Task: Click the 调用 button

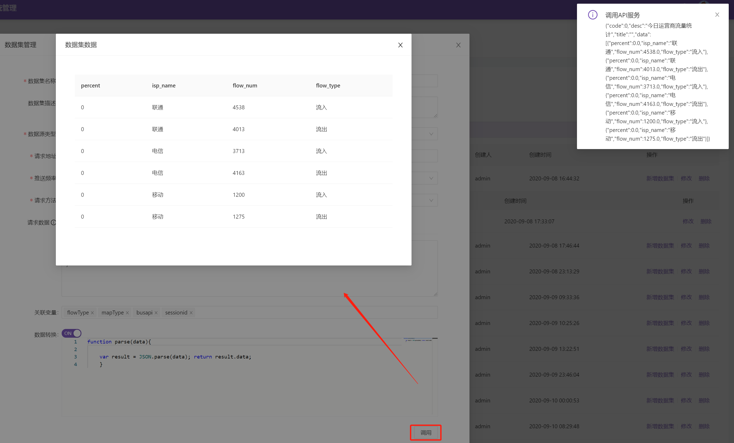Action: (426, 432)
